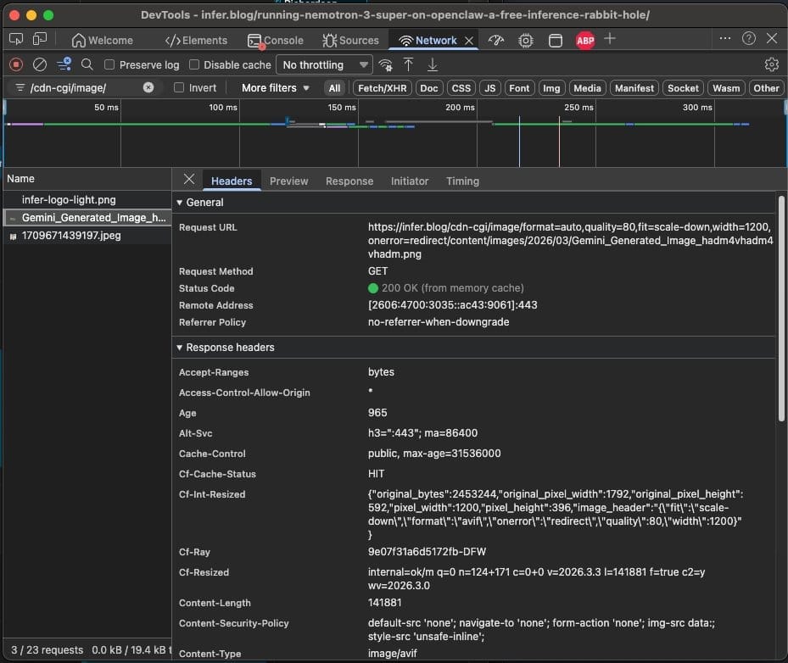Open the Sources tab

[351, 40]
